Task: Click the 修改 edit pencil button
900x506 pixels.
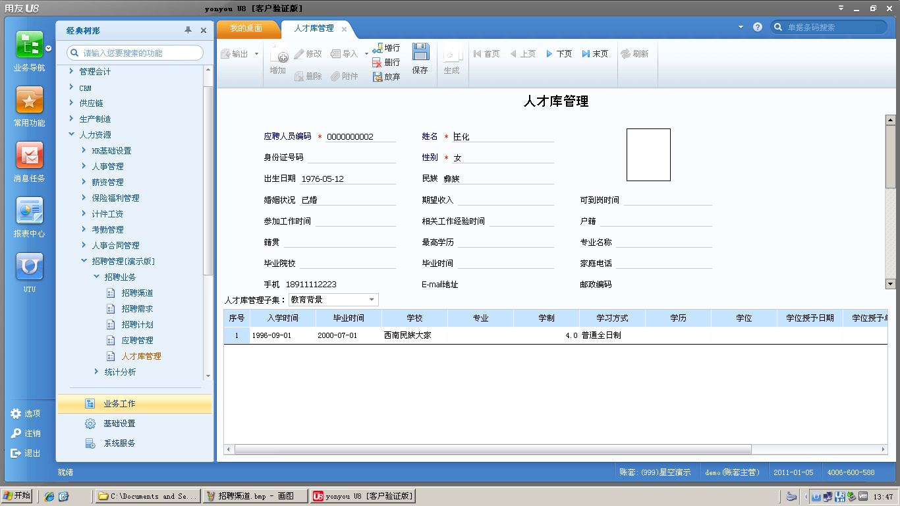Action: pos(308,54)
